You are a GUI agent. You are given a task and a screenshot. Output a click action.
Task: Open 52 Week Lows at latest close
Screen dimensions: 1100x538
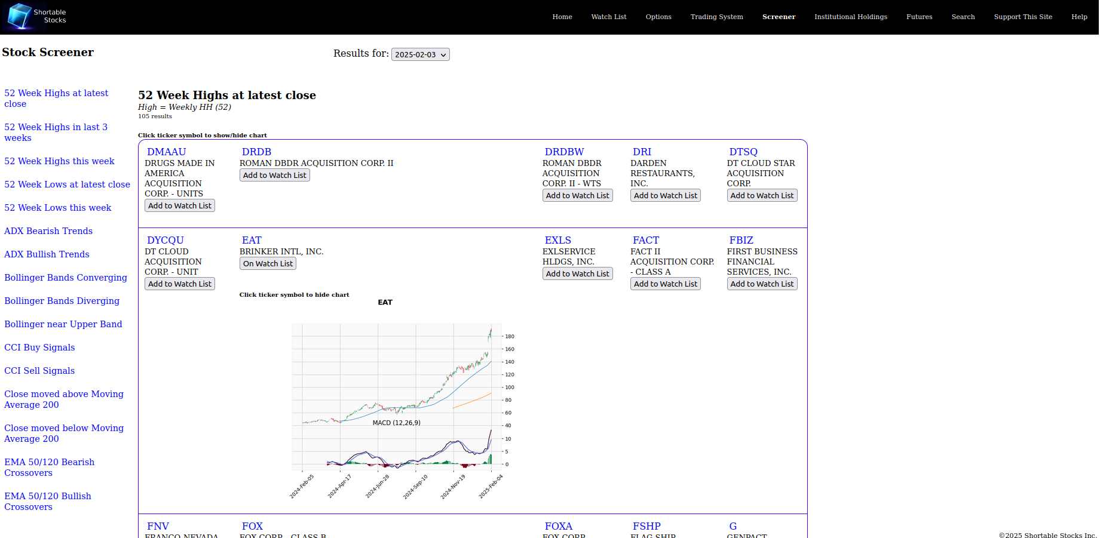click(x=67, y=185)
